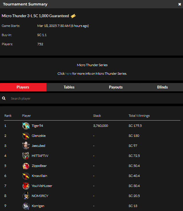The image size is (183, 211).
Task: Click the SC 40.4 winnings value
Action: 134,176
